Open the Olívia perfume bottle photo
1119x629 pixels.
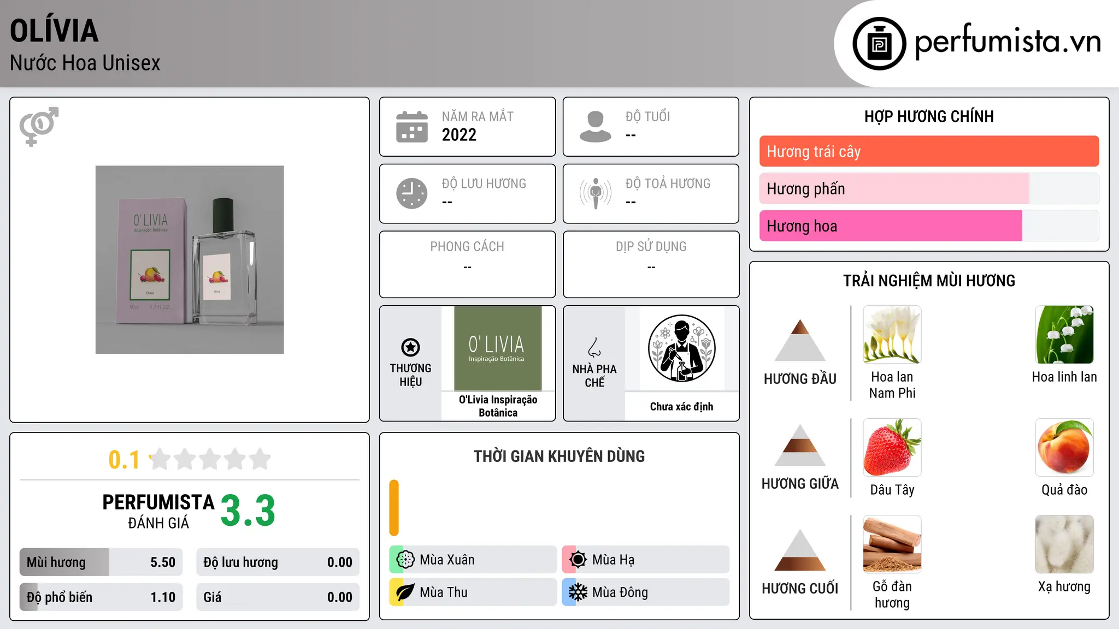point(190,260)
